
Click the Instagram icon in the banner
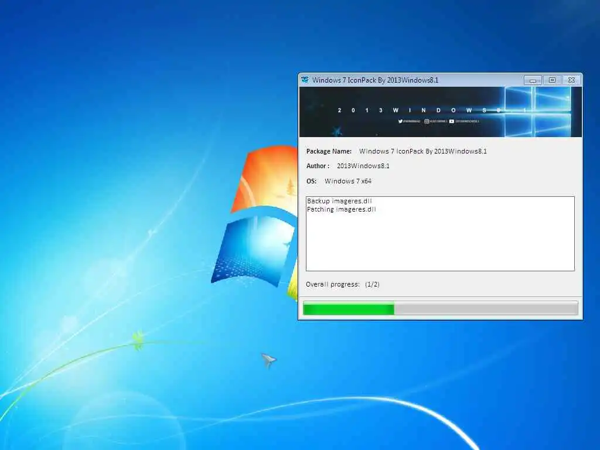[x=427, y=121]
